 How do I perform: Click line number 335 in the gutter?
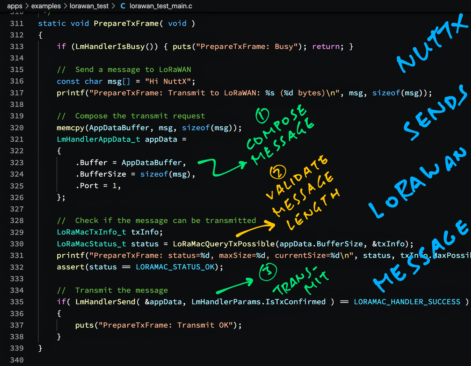pos(17,302)
